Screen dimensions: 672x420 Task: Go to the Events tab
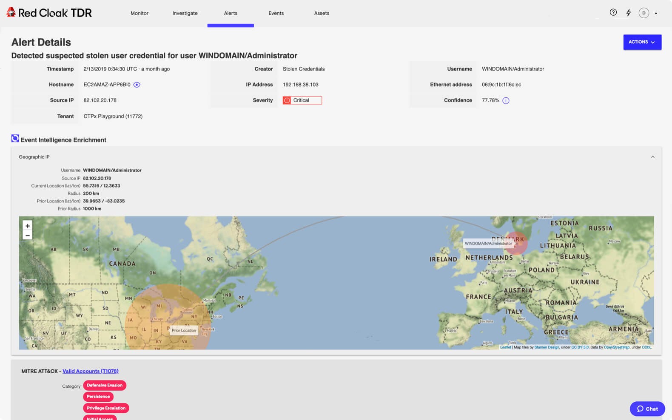276,13
